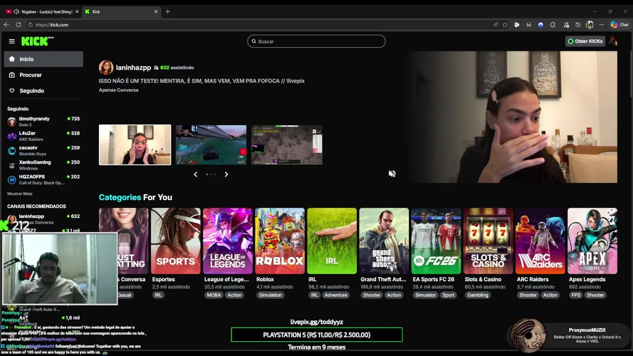Go back in browser
633x356 pixels.
(6, 25)
